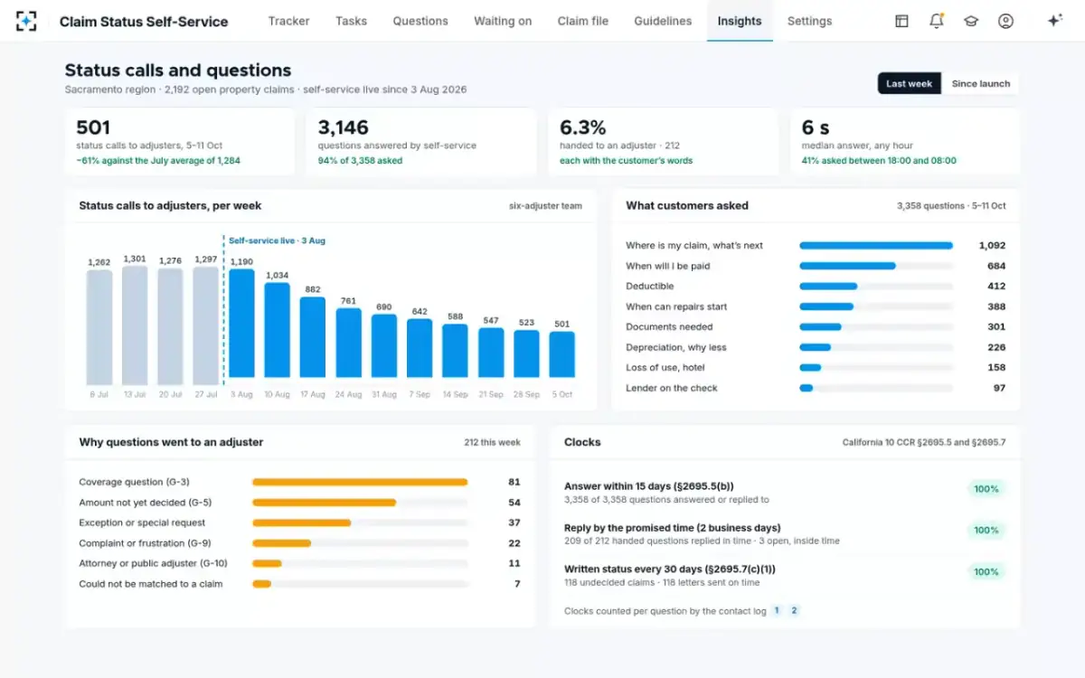This screenshot has width=1085, height=678.
Task: Click the 100% badge for Answer within 15 days
Action: point(986,489)
